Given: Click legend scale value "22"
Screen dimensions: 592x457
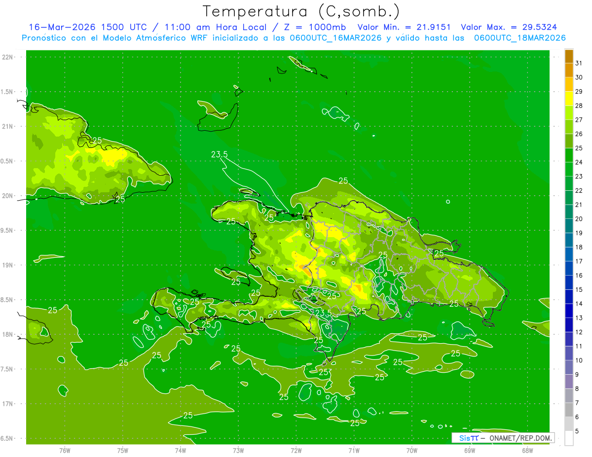Looking at the screenshot, I should (579, 191).
